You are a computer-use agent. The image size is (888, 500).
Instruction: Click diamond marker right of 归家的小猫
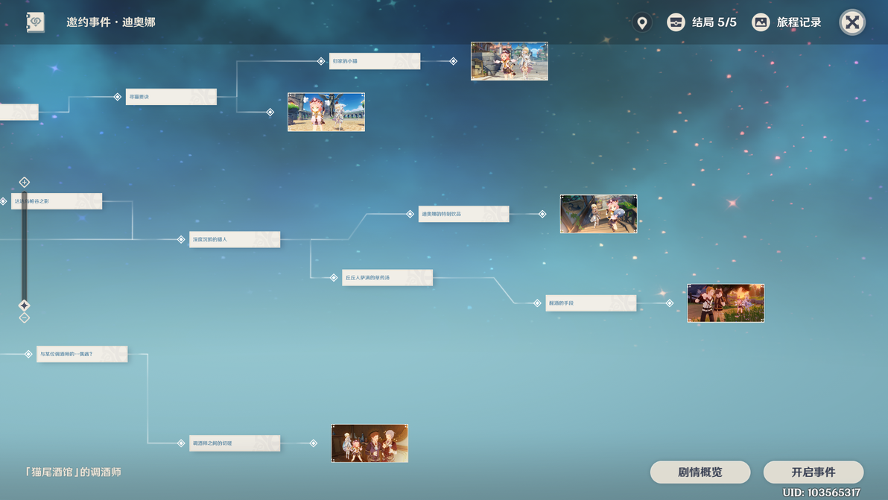(x=453, y=61)
